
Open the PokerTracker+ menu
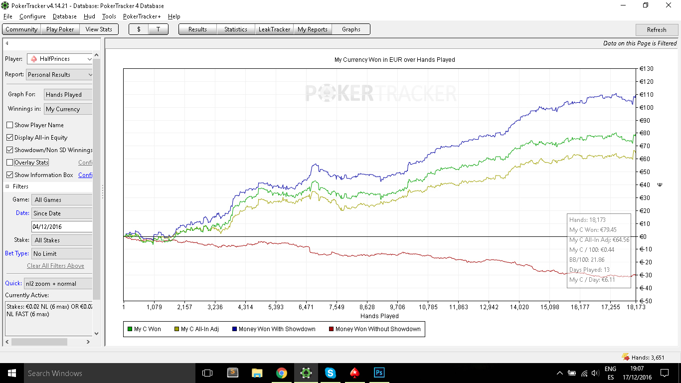(142, 16)
